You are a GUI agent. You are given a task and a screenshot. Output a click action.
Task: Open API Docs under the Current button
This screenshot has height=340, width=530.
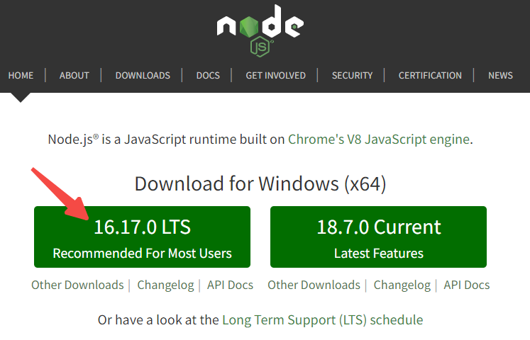tap(466, 285)
